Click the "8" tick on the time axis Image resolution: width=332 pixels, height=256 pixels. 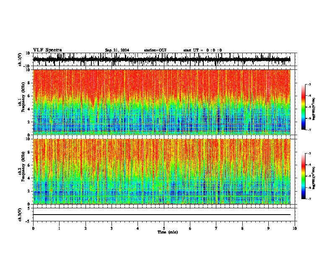(242, 228)
